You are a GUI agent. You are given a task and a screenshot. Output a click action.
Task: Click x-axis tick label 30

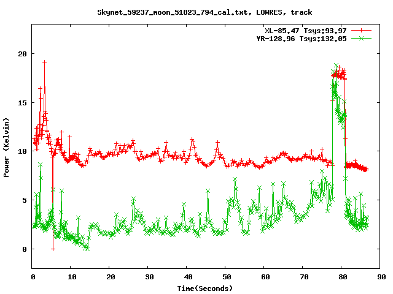coord(149,277)
